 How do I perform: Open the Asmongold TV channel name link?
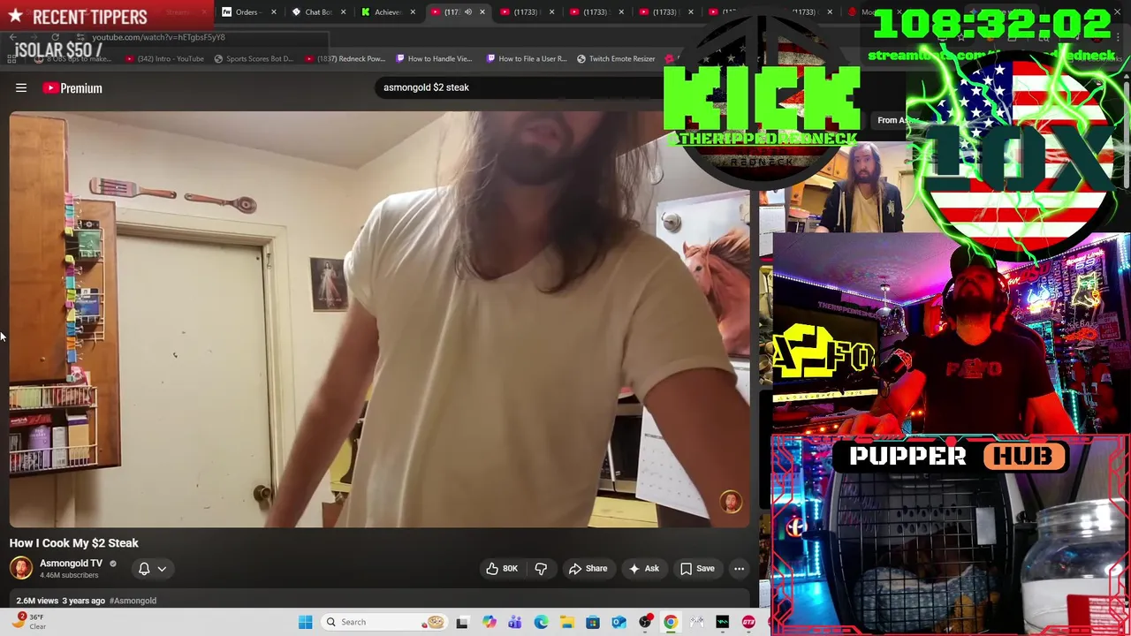tap(71, 563)
